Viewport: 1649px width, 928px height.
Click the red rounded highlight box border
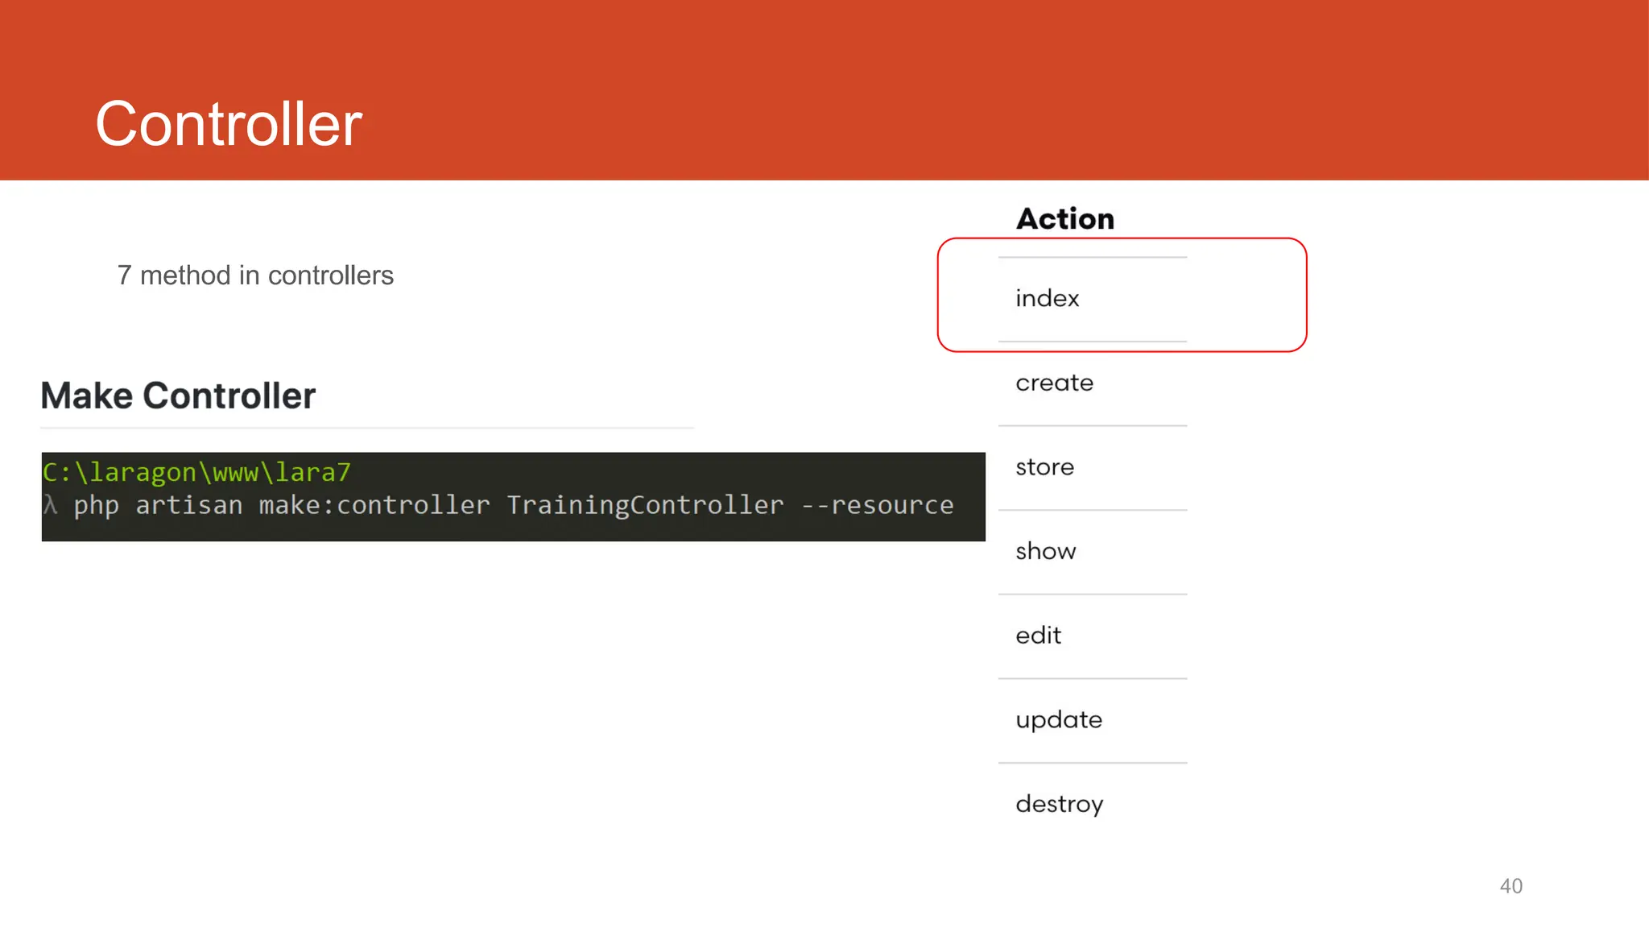click(1305, 295)
